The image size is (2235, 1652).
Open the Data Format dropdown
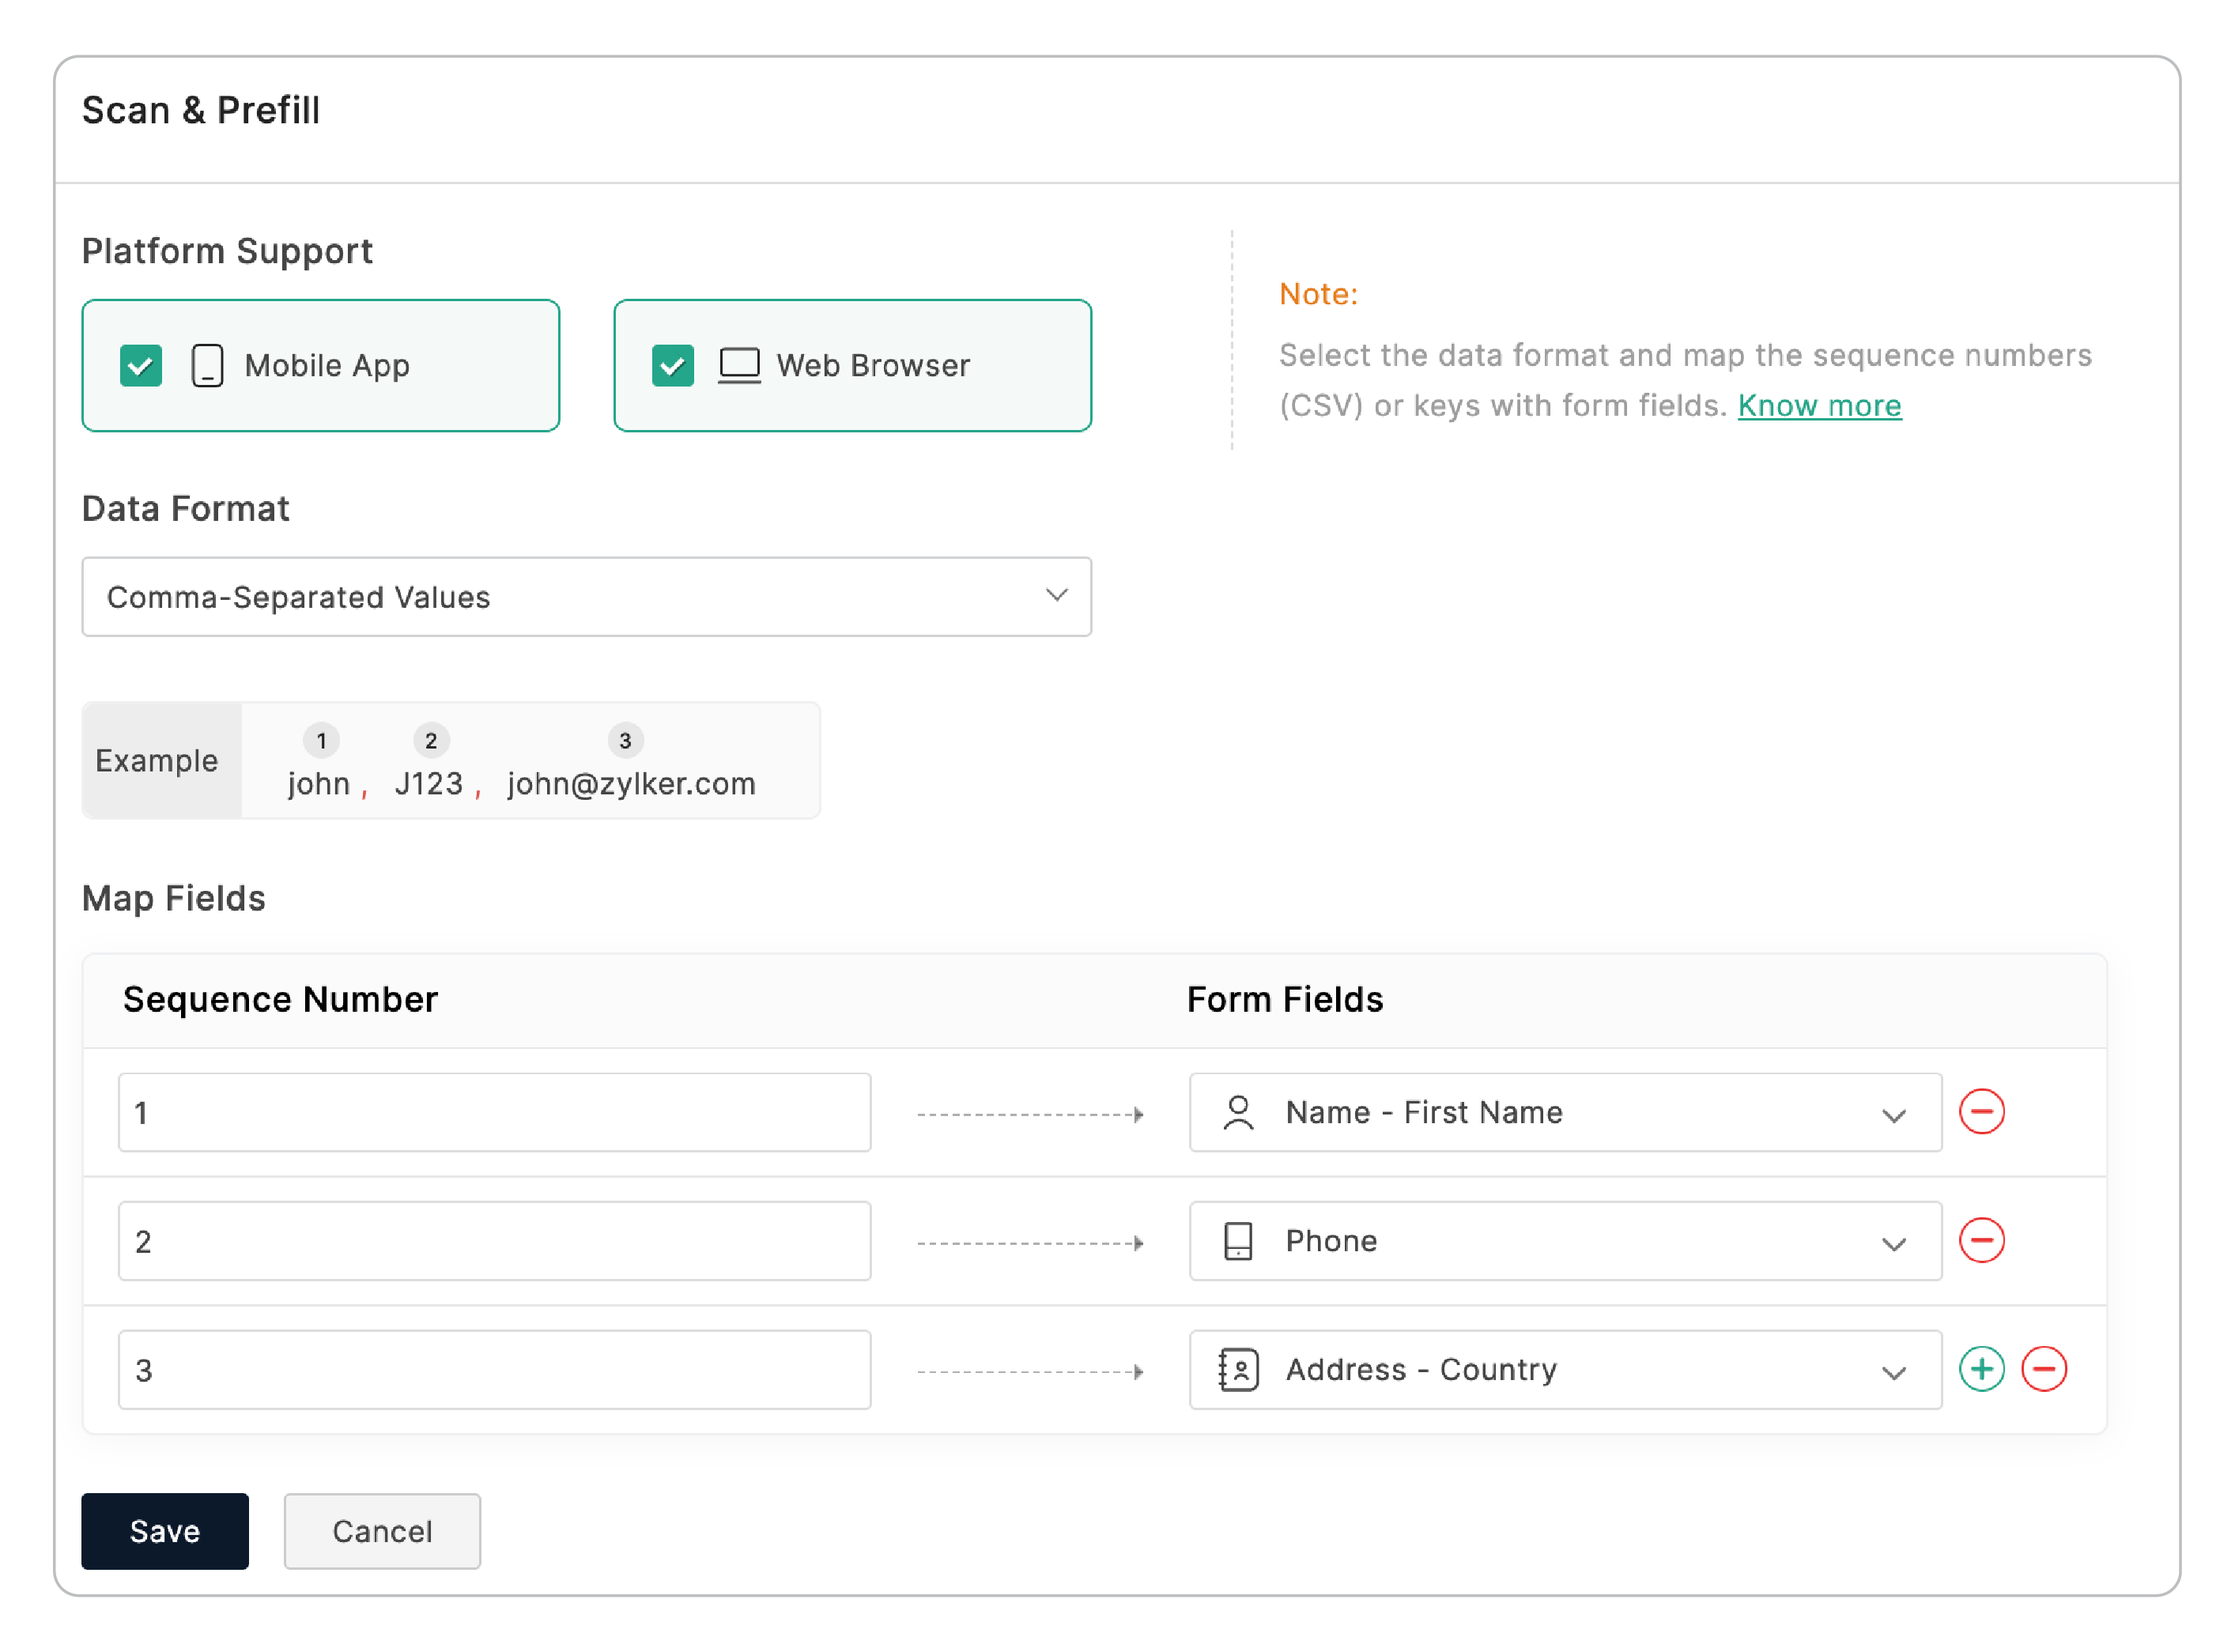[586, 597]
